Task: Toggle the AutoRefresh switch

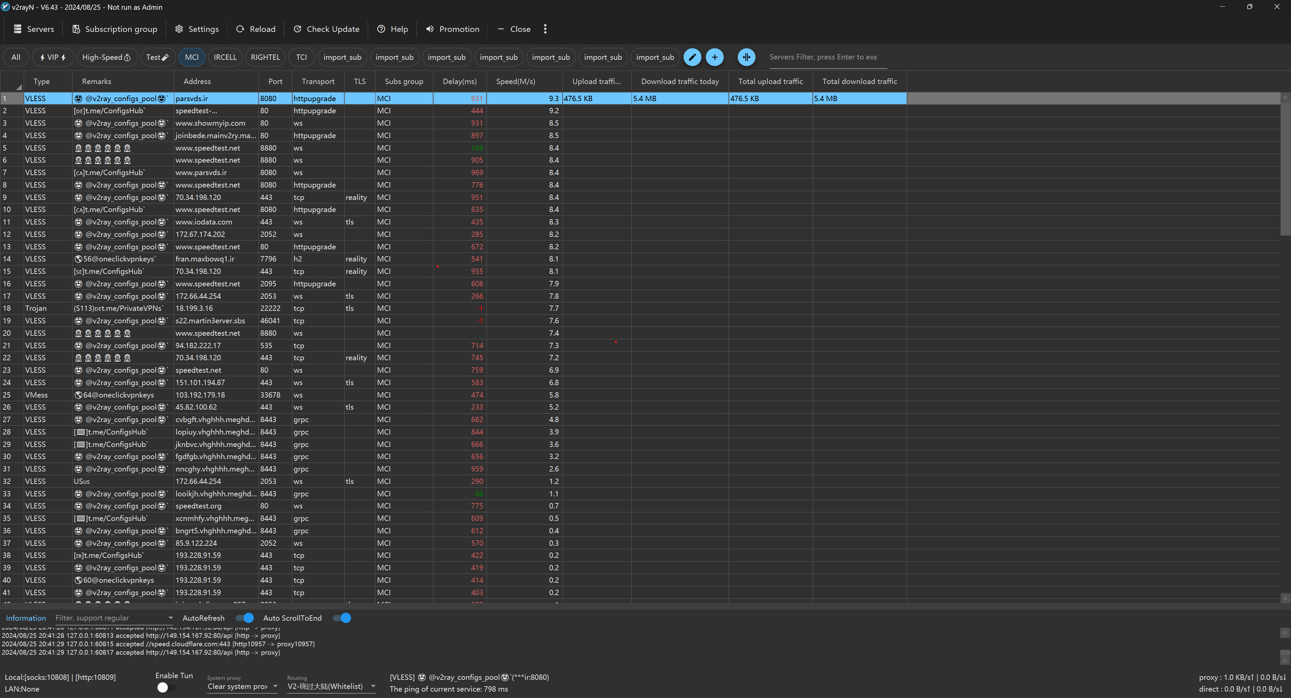Action: click(x=244, y=618)
